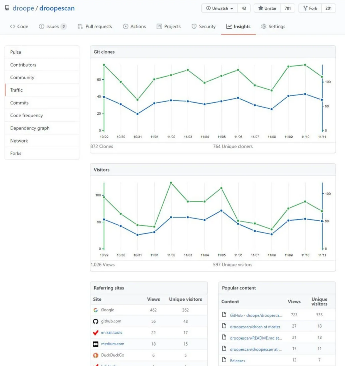Select Pulse in the sidebar
345x366 pixels.
click(42, 52)
